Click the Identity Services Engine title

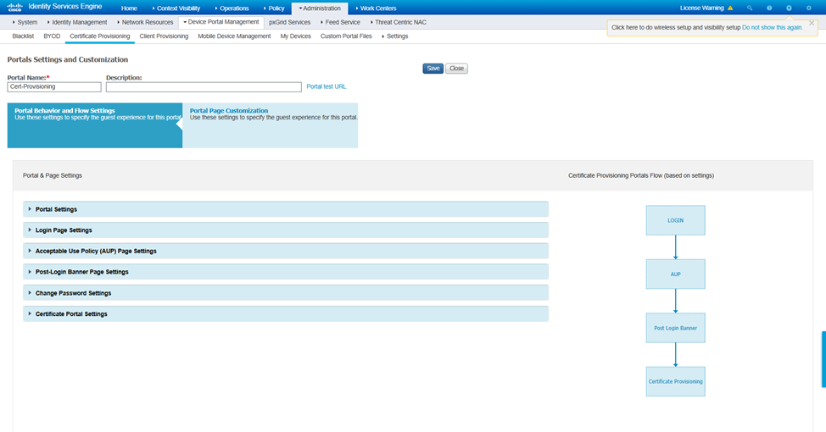pos(65,7)
